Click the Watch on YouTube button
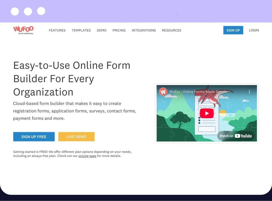The width and height of the screenshot is (272, 201). pos(236,136)
